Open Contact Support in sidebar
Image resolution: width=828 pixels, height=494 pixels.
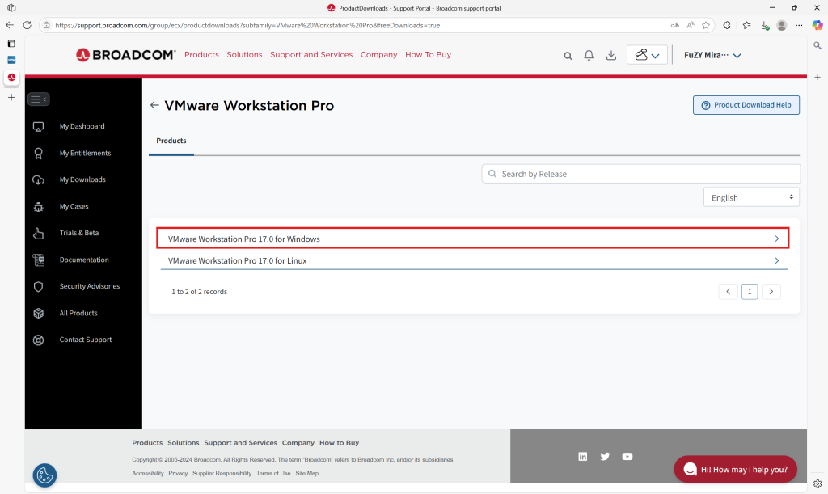coord(86,340)
